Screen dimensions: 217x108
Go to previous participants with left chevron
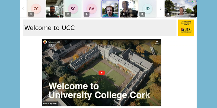point(23,9)
